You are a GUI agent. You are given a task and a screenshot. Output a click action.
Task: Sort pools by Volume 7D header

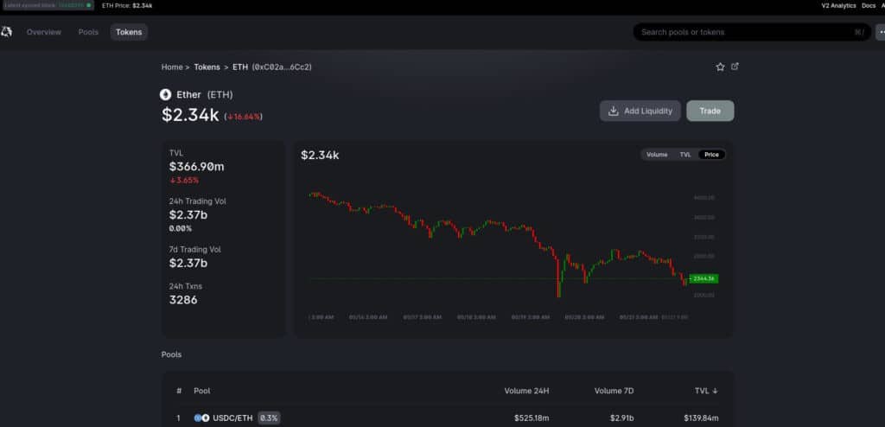coord(614,391)
